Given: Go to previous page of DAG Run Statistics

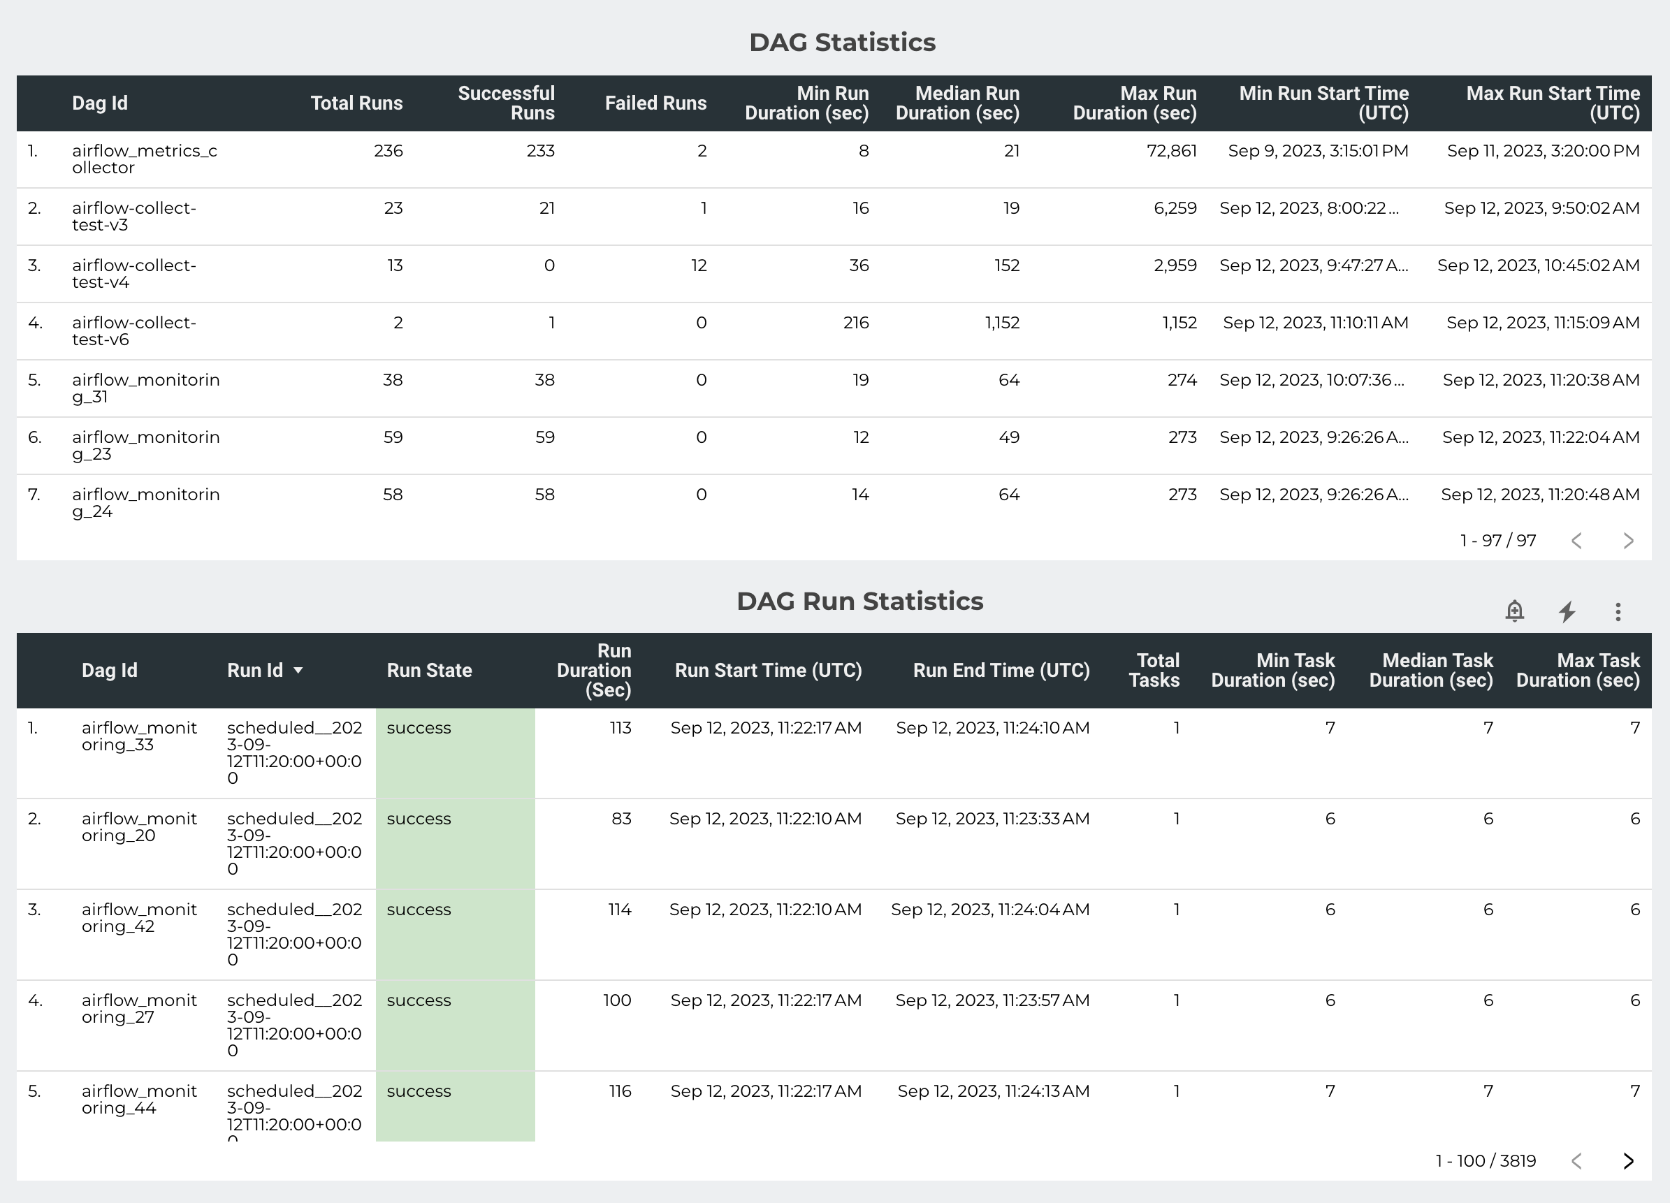Looking at the screenshot, I should [1576, 1161].
